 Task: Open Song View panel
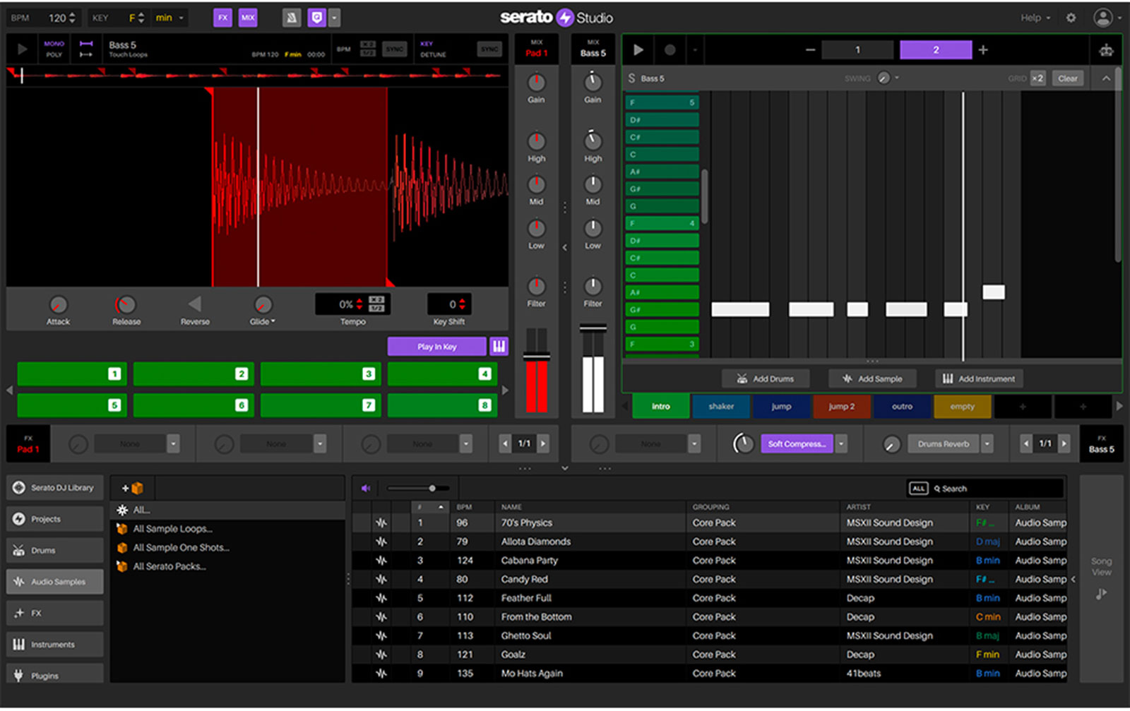[1101, 579]
